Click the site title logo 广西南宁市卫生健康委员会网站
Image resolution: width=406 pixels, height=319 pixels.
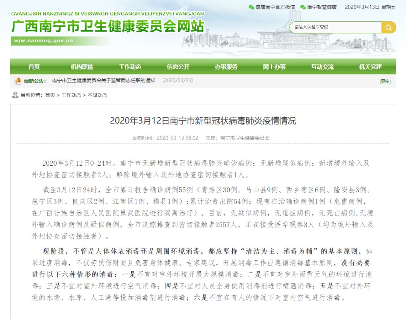[108, 26]
